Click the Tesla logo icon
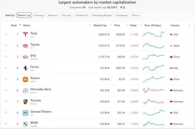The width and height of the screenshot is (195, 129). pyautogui.click(x=25, y=34)
